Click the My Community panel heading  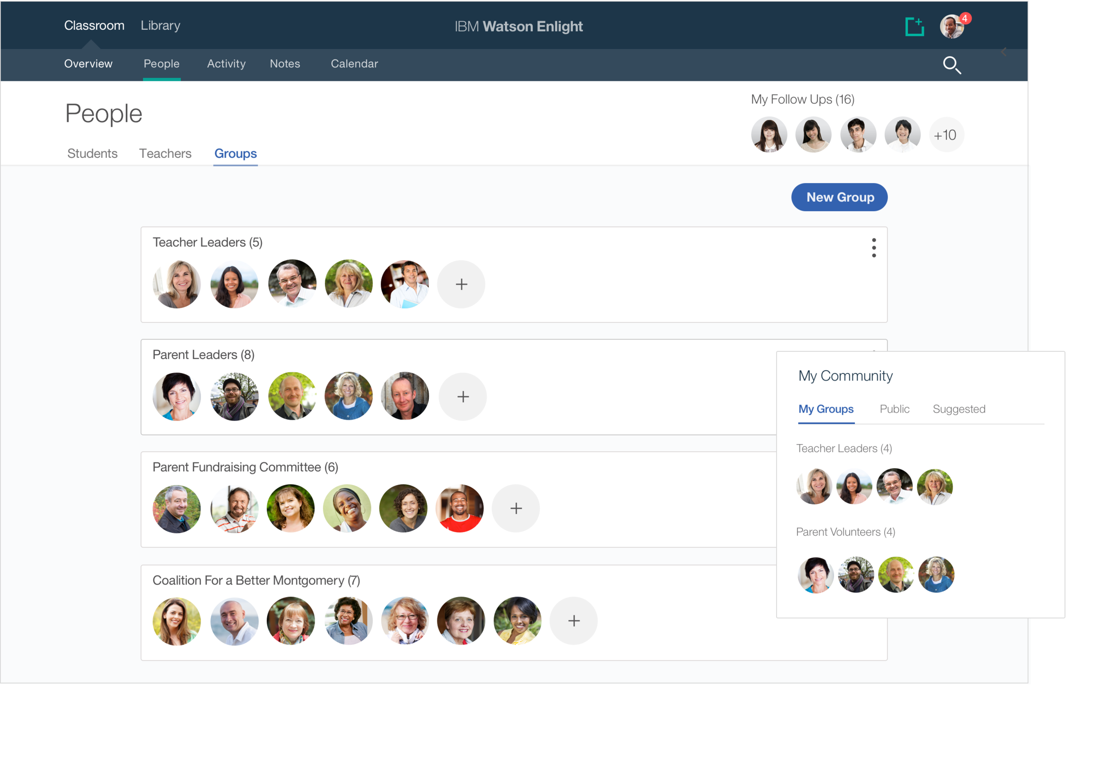tap(845, 376)
